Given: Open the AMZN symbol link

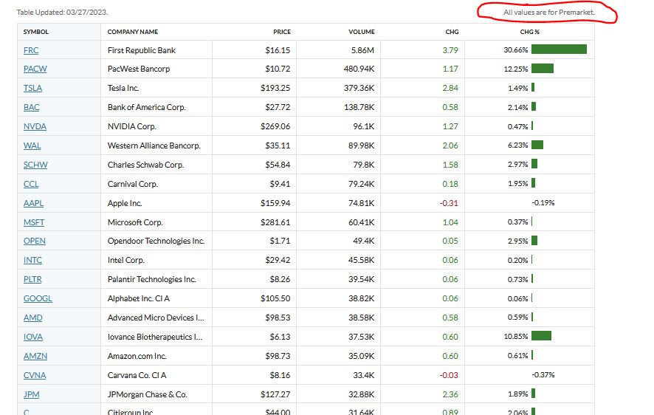Looking at the screenshot, I should 35,356.
